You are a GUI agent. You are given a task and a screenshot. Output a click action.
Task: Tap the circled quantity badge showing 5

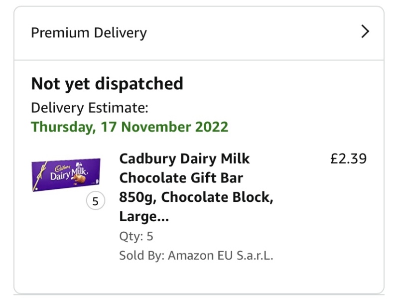[95, 202]
